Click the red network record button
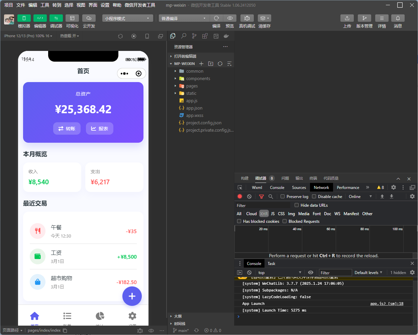 (240, 197)
